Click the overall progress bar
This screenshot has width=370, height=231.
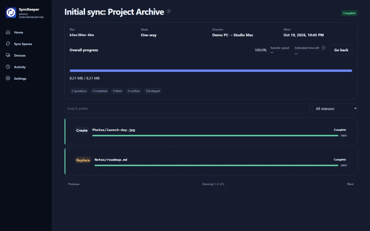pyautogui.click(x=211, y=71)
